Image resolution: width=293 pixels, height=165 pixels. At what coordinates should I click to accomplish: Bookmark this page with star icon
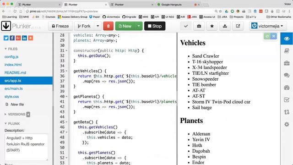221,11
